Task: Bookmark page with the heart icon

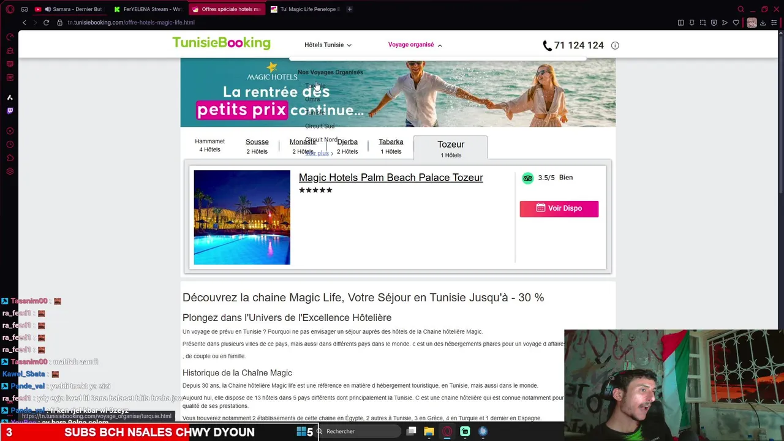Action: [x=736, y=23]
